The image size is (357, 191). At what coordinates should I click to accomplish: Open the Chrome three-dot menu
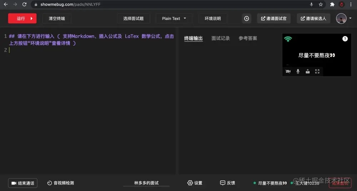(351, 4)
